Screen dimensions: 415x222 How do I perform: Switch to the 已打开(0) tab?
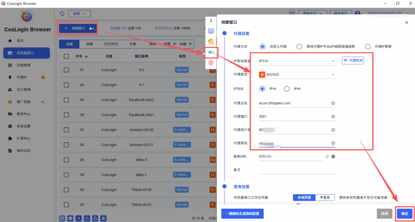coord(111,44)
